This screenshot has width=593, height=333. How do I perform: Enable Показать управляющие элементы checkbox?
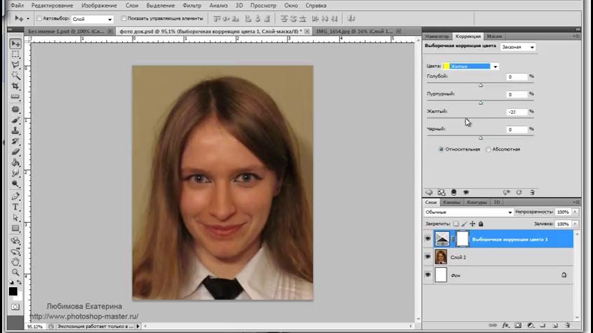click(x=124, y=19)
